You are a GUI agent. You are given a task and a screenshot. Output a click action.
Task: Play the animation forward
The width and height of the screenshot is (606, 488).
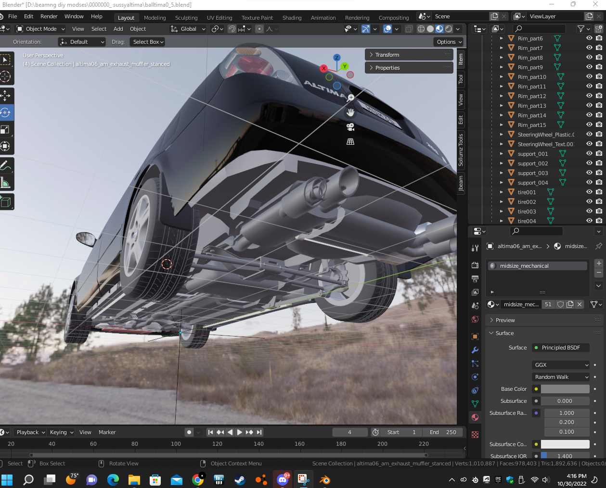(240, 432)
